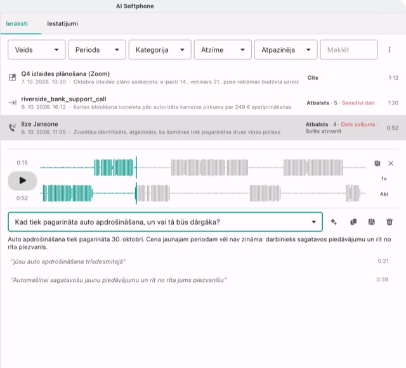The width and height of the screenshot is (406, 368).
Task: Click the Sensitīvi dati label
Action: click(x=358, y=103)
